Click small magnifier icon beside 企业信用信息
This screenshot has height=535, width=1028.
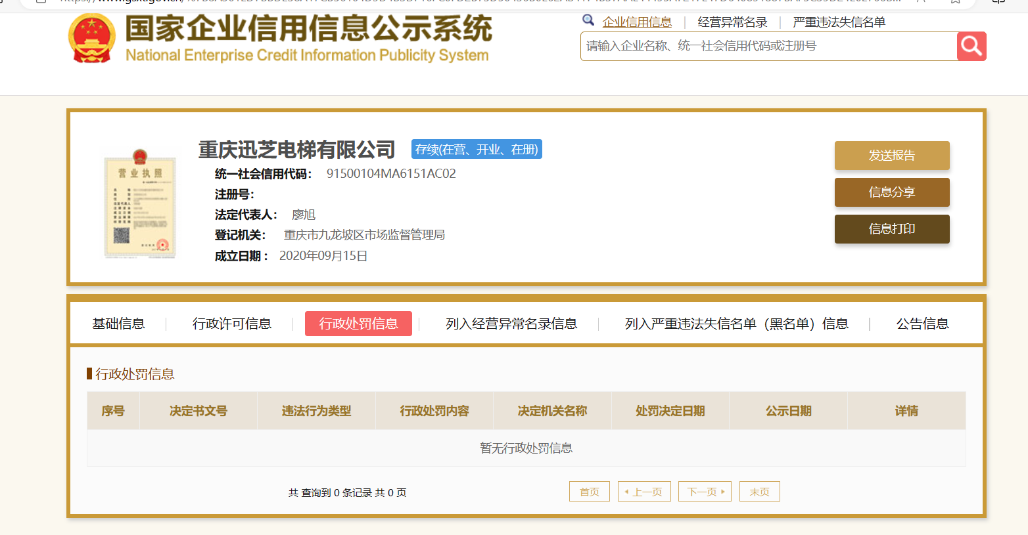588,20
